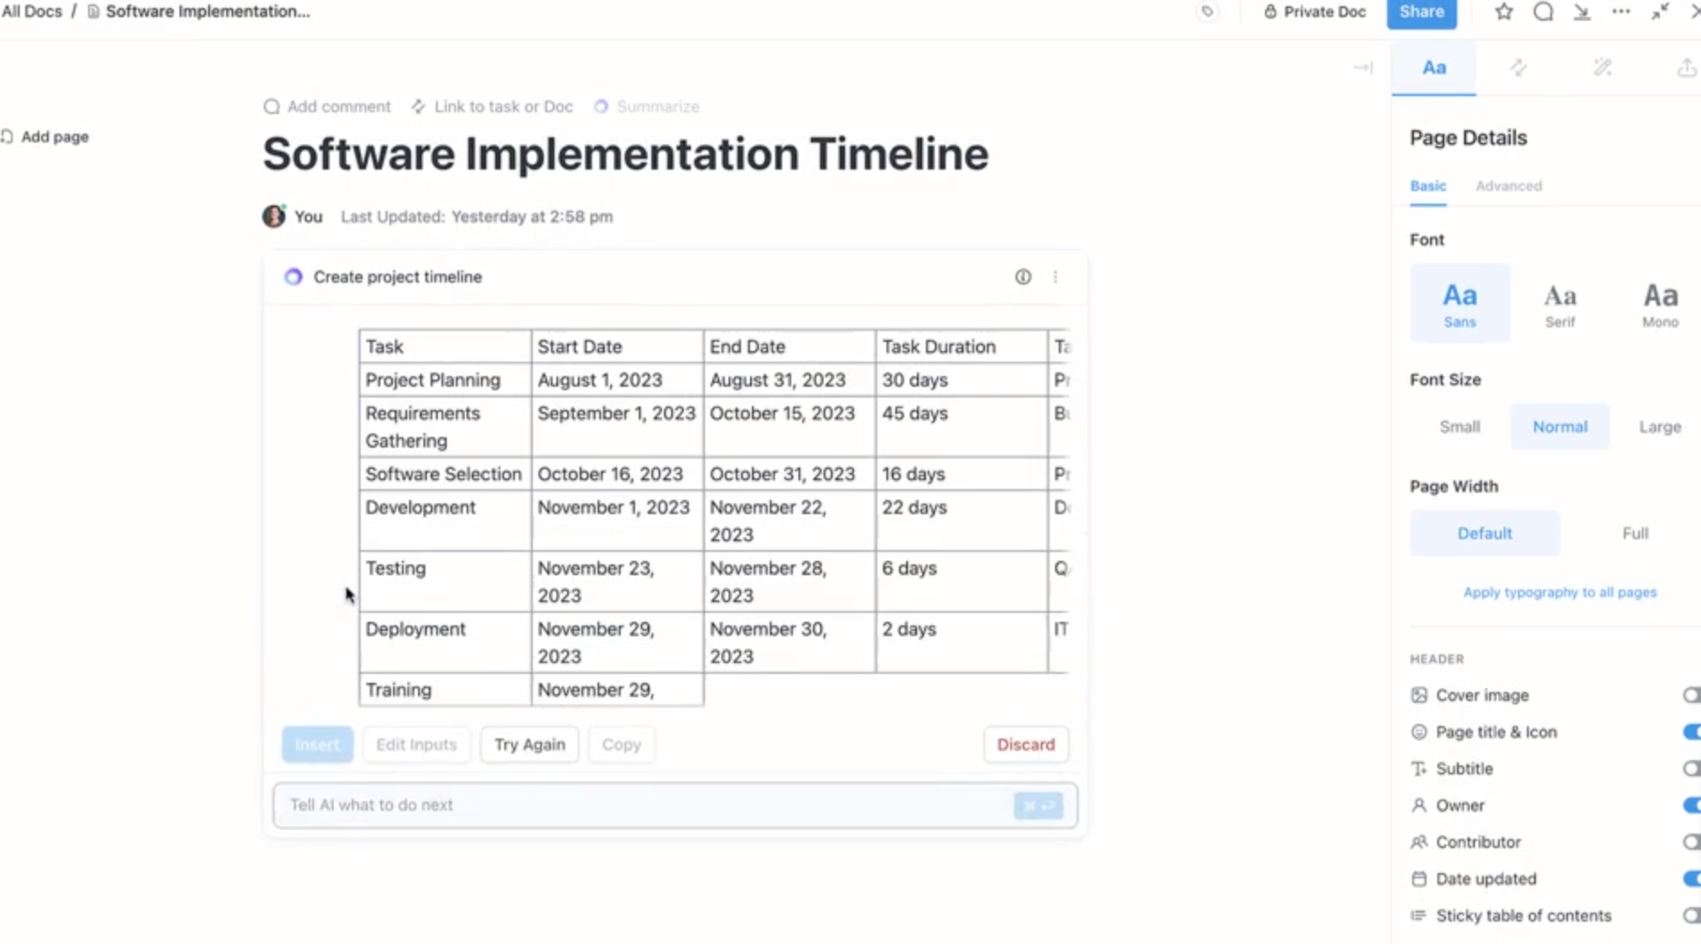Select the Serif font option

pos(1559,304)
